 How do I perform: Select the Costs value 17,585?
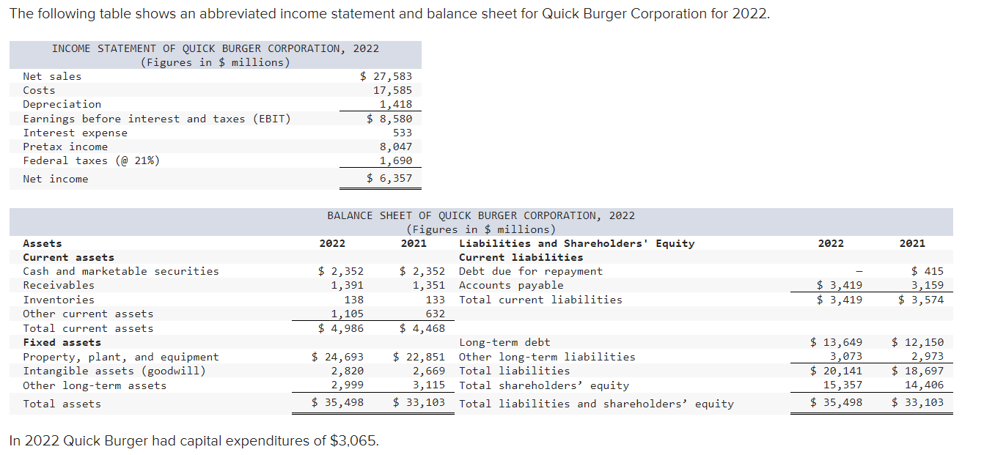pos(392,90)
